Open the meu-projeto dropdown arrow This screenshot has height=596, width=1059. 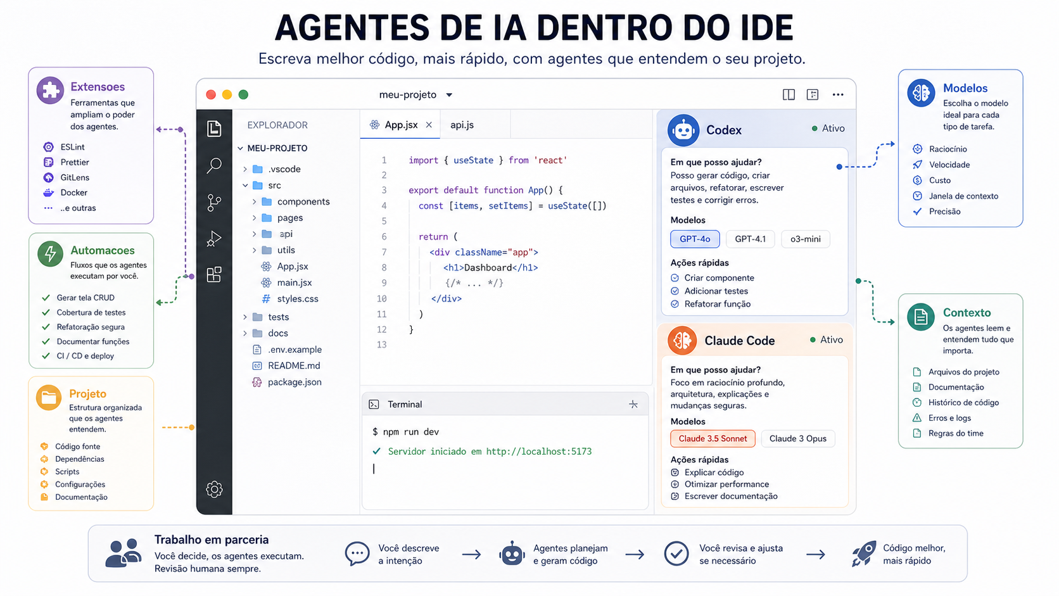pyautogui.click(x=449, y=95)
